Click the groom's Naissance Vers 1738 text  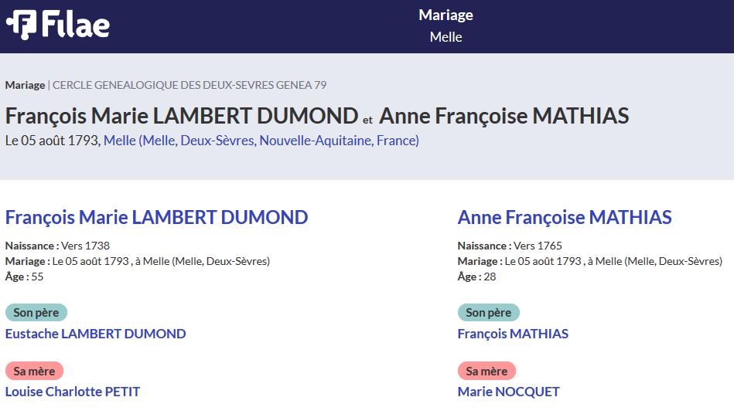[x=57, y=246]
